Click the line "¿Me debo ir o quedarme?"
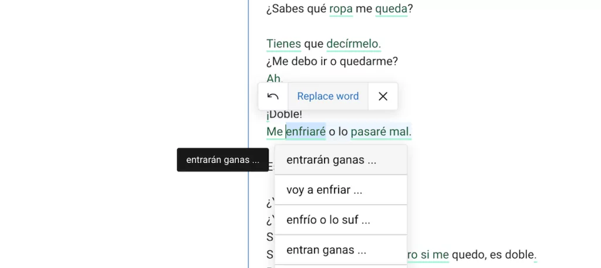 (332, 61)
